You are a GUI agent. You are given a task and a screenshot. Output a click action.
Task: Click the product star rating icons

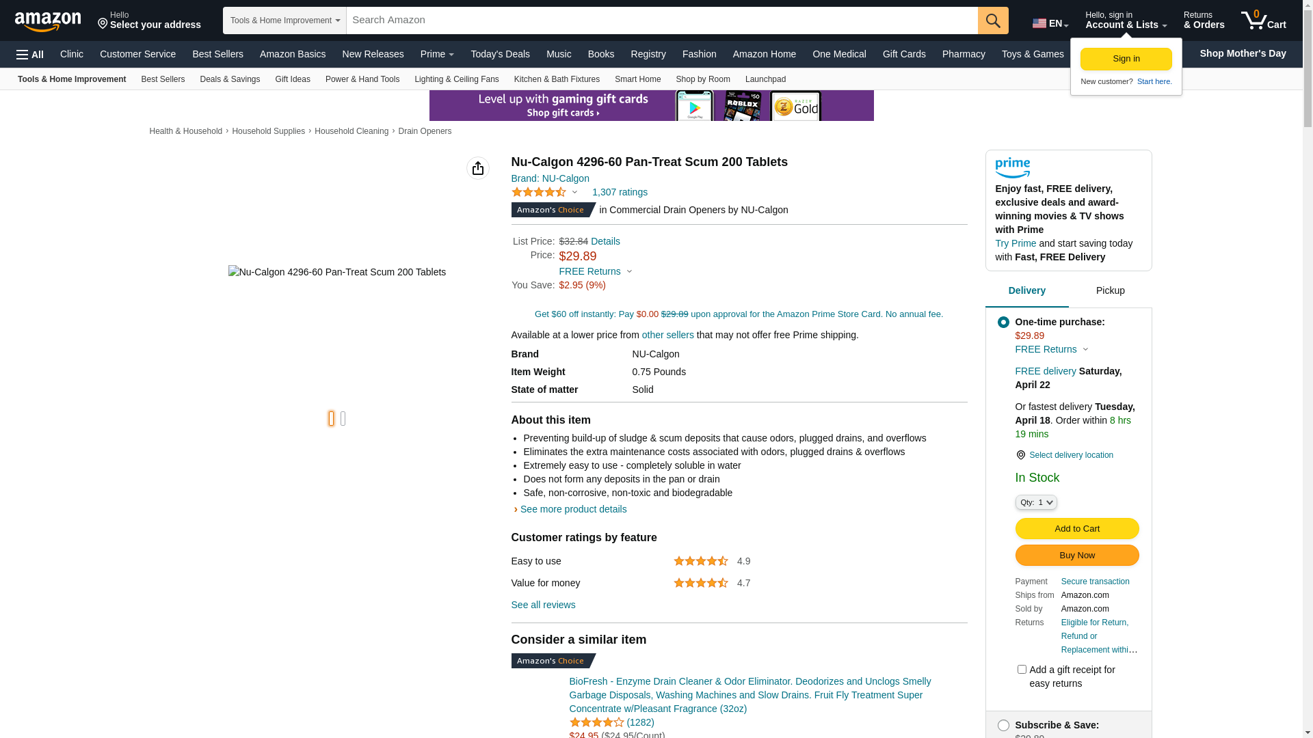pos(539,193)
